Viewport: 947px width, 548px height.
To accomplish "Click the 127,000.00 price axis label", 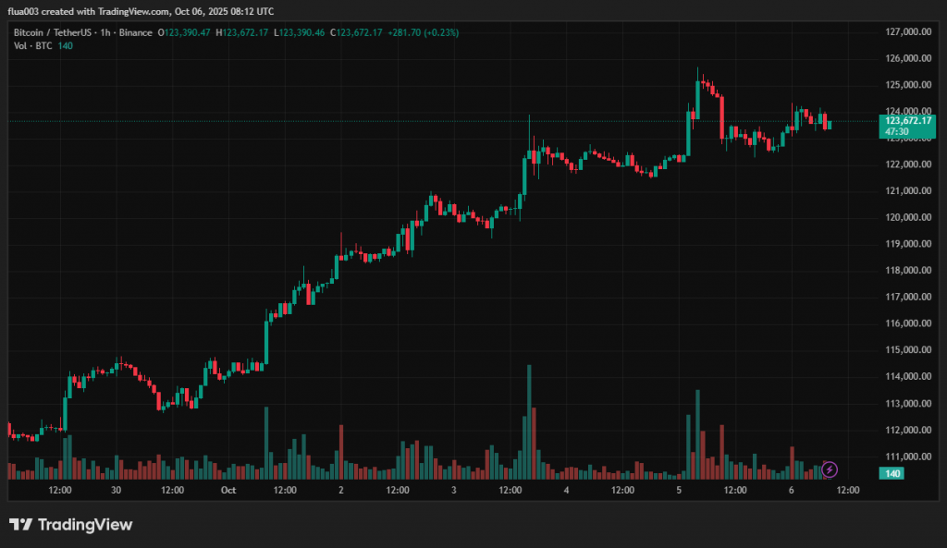I will [x=906, y=31].
